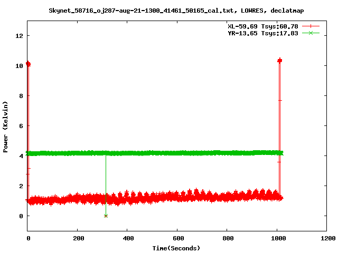
Task: Click the red legend line sample
Action: point(311,26)
